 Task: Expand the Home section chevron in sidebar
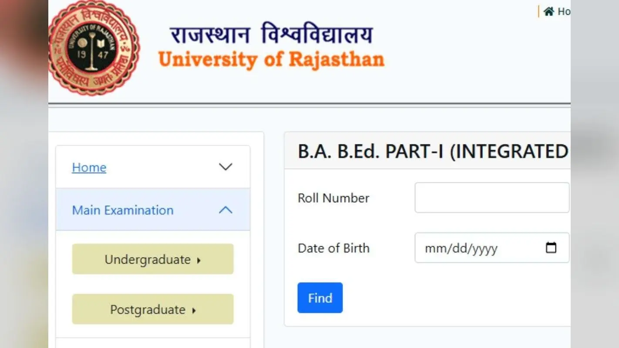click(x=225, y=167)
